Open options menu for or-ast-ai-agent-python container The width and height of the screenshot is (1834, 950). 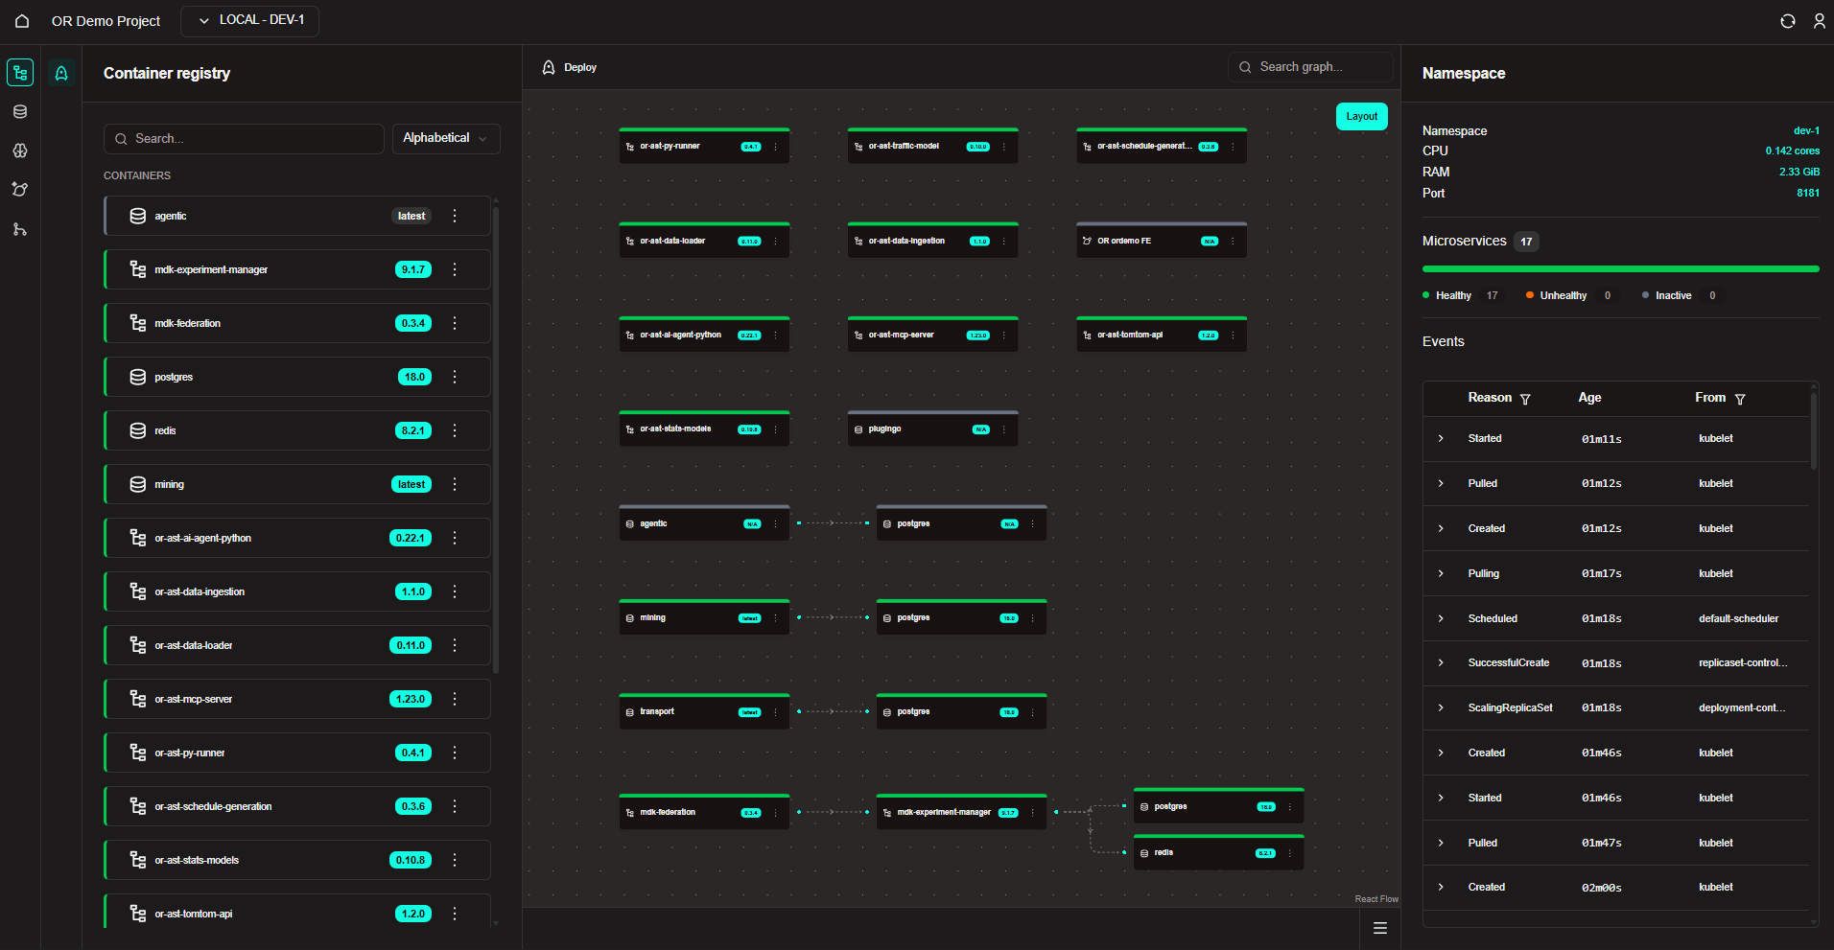tap(455, 538)
